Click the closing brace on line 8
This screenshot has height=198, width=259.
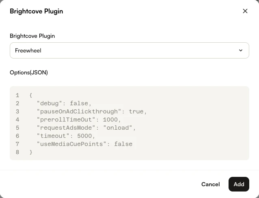pos(31,152)
